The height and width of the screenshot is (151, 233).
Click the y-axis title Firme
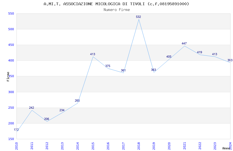8,77
